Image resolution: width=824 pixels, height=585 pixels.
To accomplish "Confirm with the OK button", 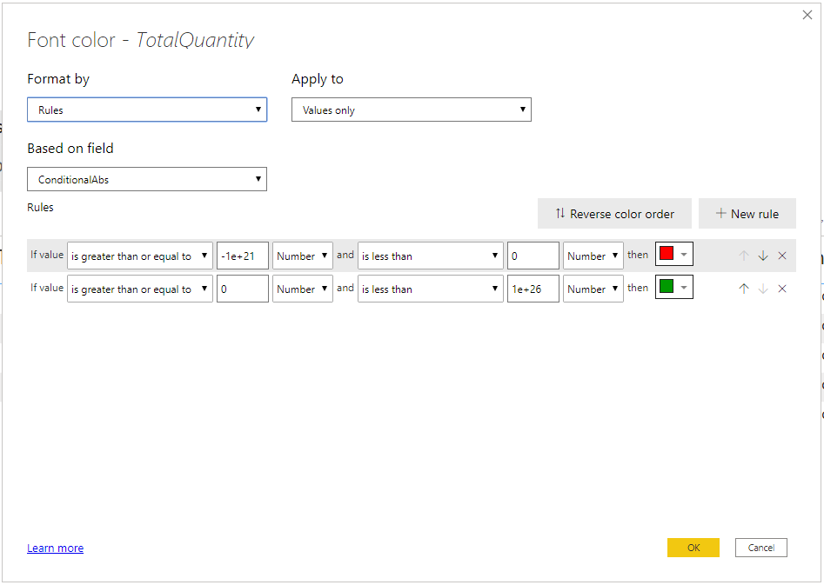I will pos(693,548).
